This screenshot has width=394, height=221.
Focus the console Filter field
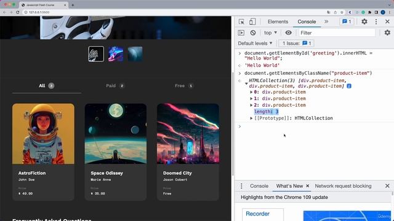click(x=337, y=33)
